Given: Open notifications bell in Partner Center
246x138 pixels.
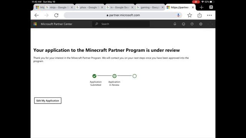Looking at the screenshot, I should (x=175, y=24).
